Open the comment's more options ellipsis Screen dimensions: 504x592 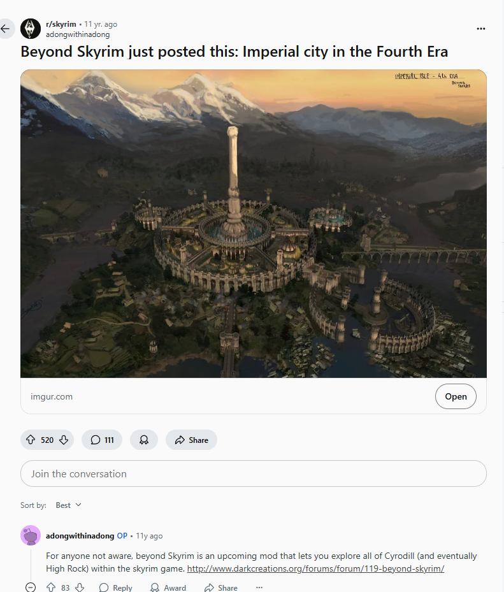tap(259, 588)
